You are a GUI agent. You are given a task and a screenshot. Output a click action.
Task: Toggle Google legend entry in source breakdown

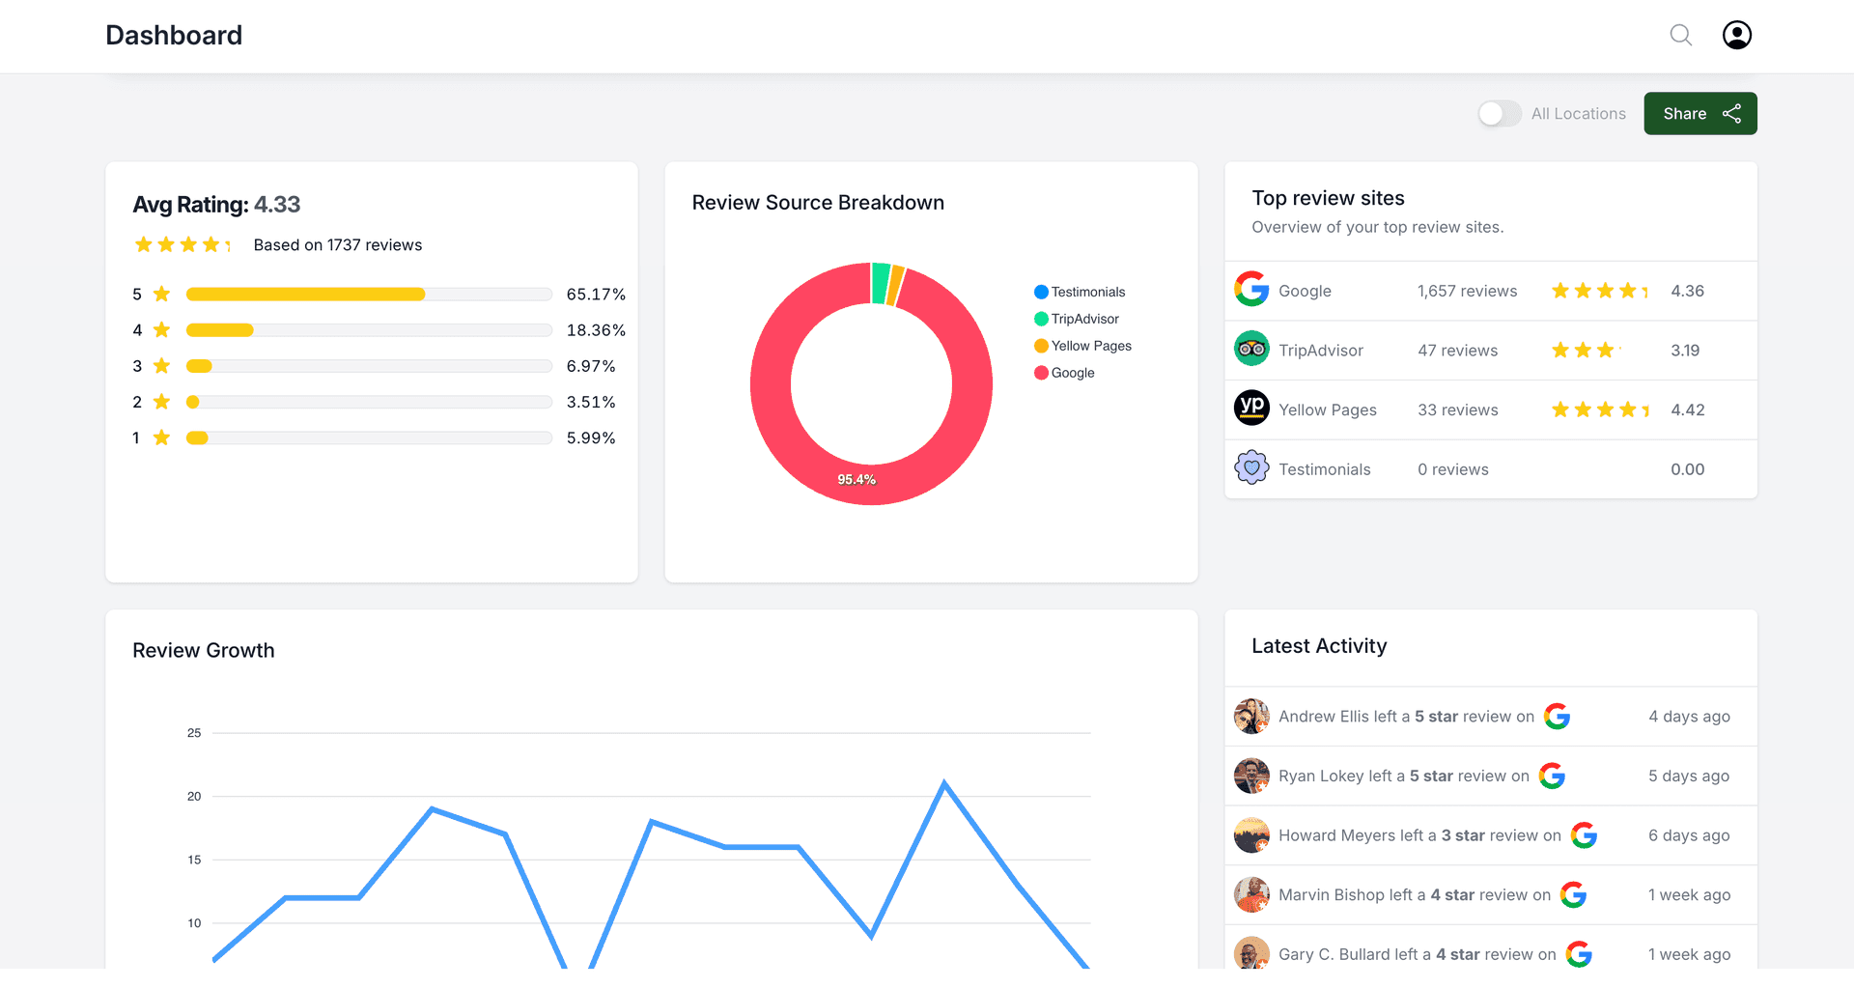[x=1064, y=373]
